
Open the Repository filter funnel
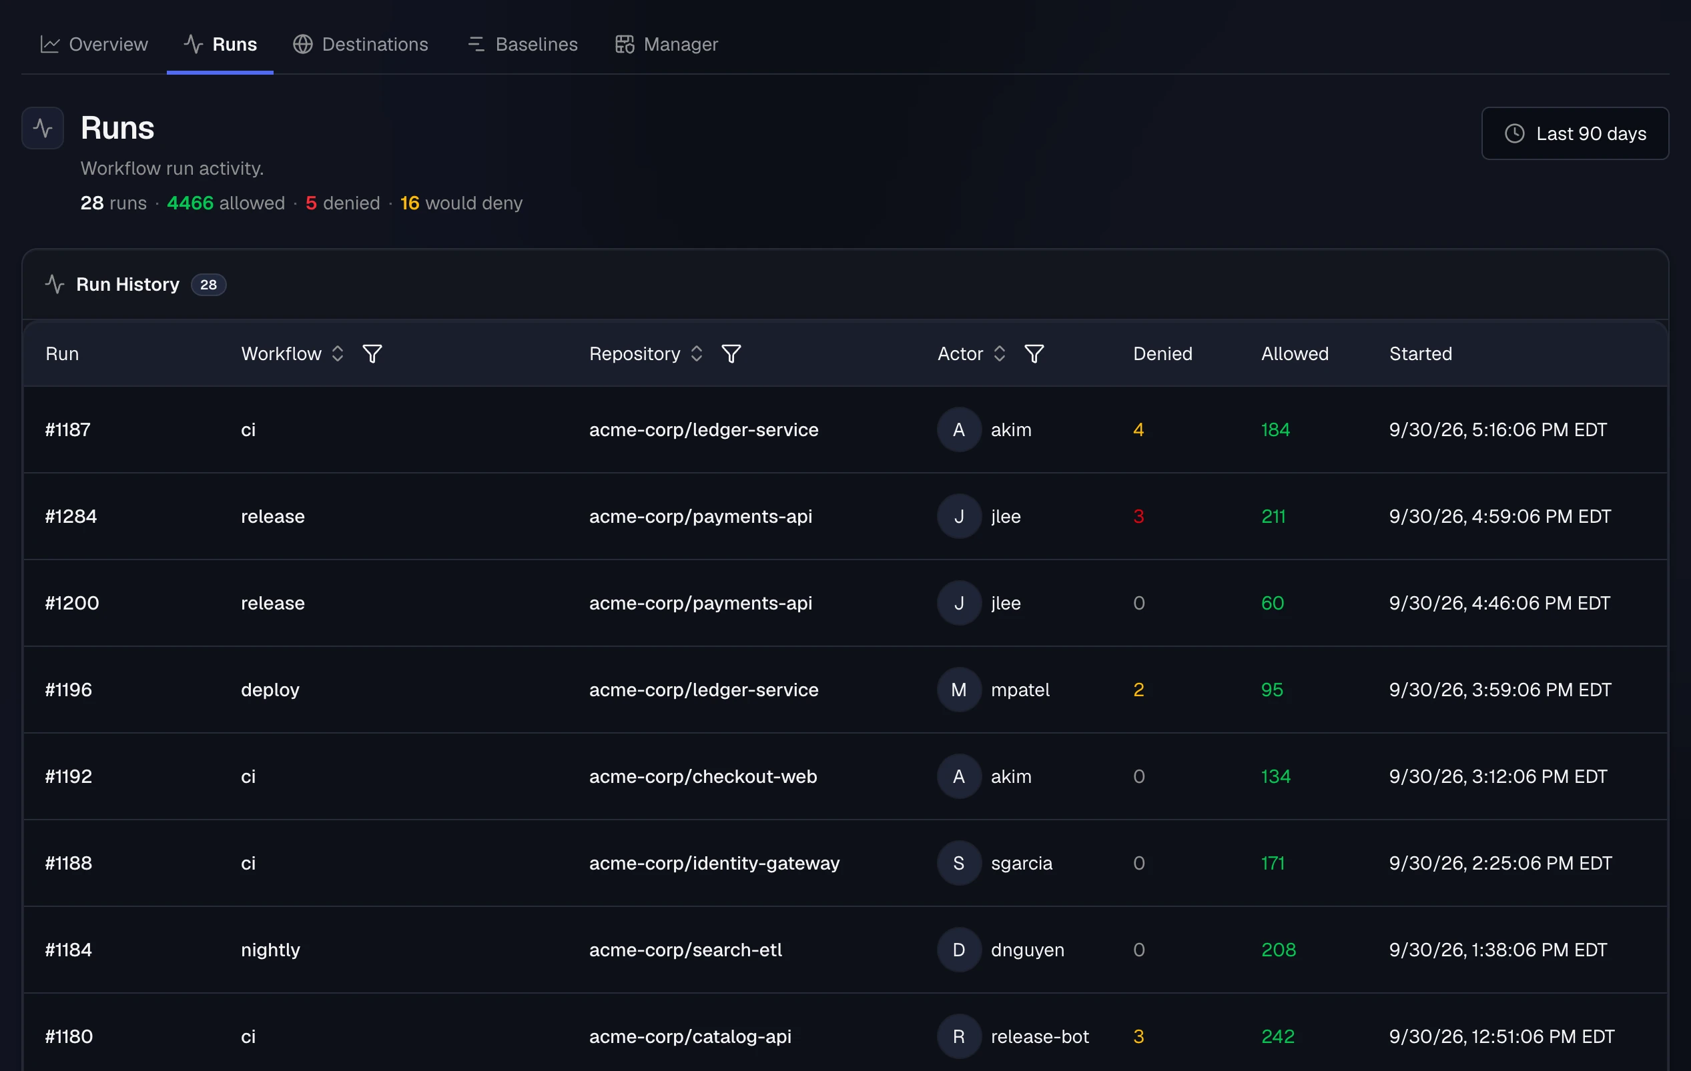pyautogui.click(x=731, y=353)
